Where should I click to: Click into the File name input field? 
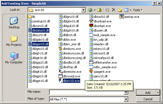pos(87,92)
